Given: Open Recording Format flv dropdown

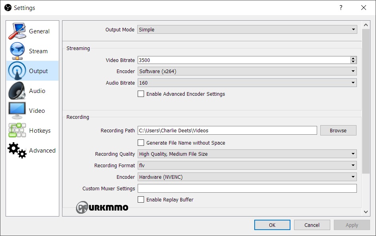Looking at the screenshot, I should pos(247,165).
